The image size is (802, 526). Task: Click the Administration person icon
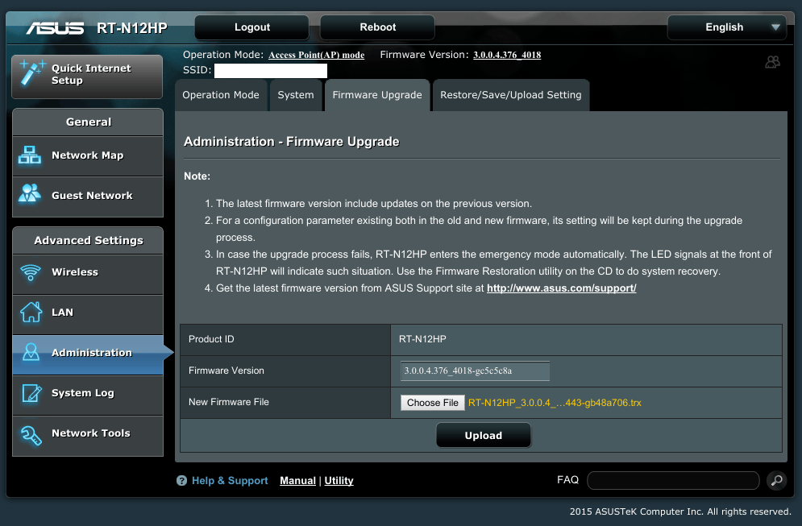(31, 352)
